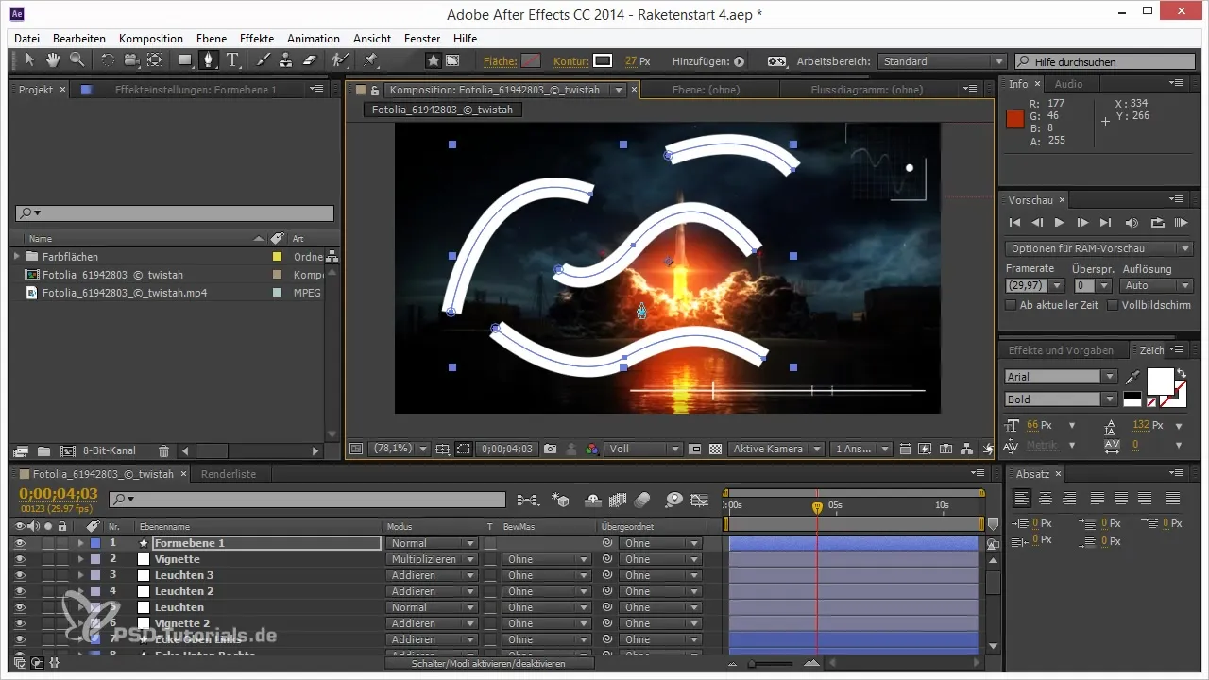Toggle frame blending for timeline layers
1209x680 pixels.
pos(618,500)
